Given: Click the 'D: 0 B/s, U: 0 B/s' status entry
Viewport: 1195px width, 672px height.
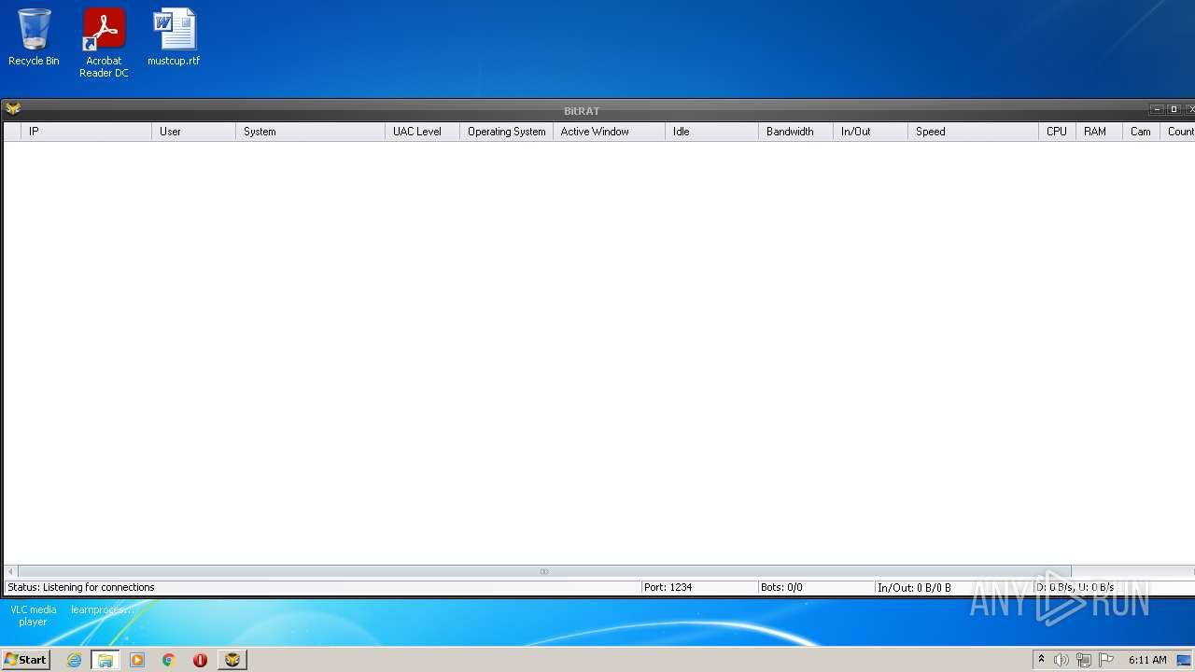Looking at the screenshot, I should click(x=1075, y=587).
